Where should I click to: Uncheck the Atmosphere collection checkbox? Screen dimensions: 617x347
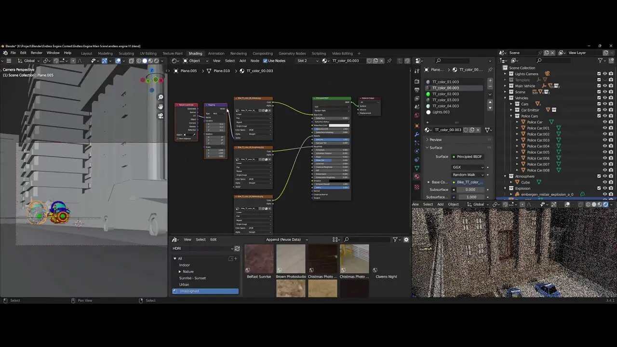point(599,176)
